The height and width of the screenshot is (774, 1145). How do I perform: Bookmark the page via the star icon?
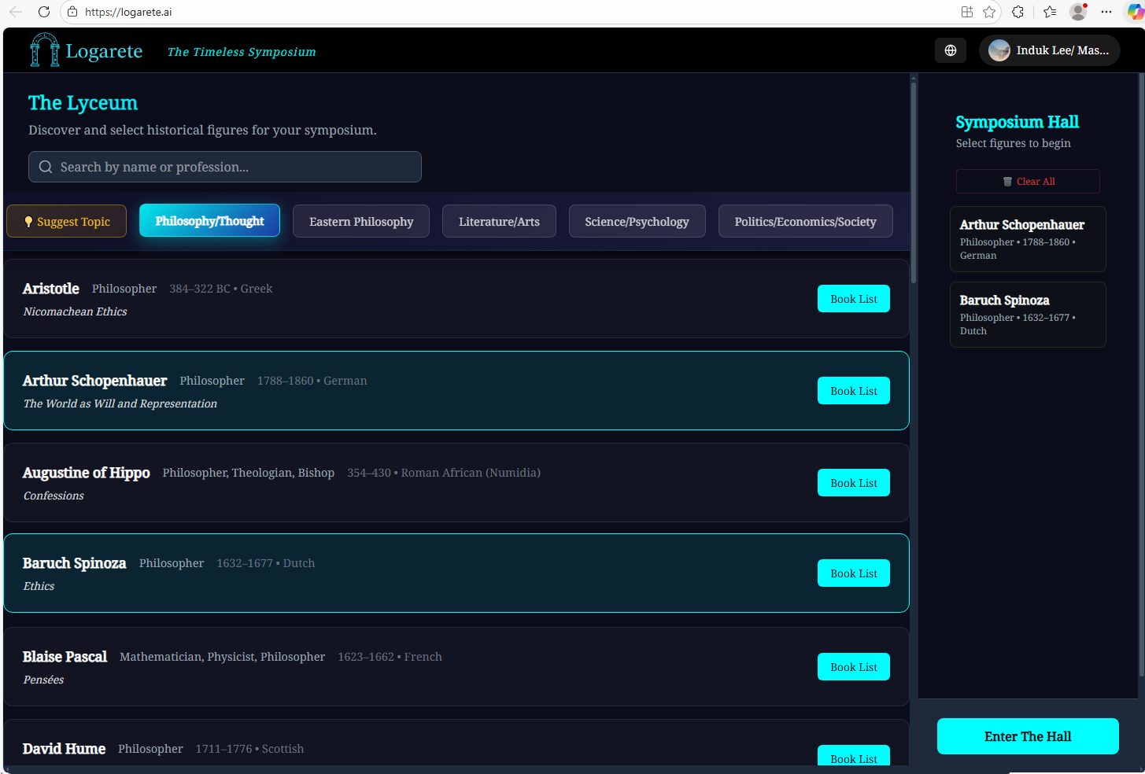[989, 12]
